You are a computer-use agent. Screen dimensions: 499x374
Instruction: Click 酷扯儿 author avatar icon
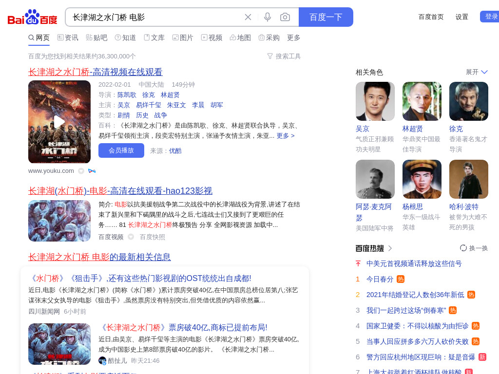[x=102, y=361]
